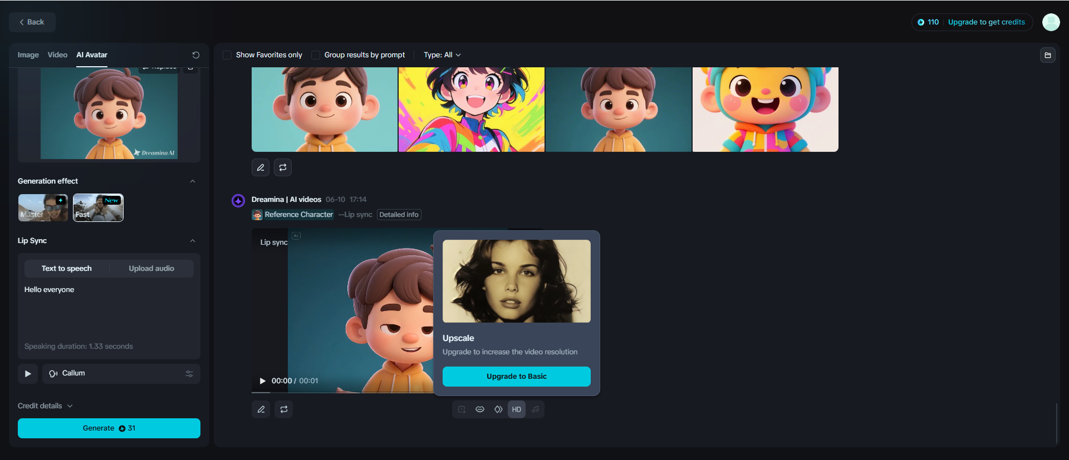This screenshot has width=1069, height=460.
Task: Play the lip sync video
Action: [x=263, y=381]
